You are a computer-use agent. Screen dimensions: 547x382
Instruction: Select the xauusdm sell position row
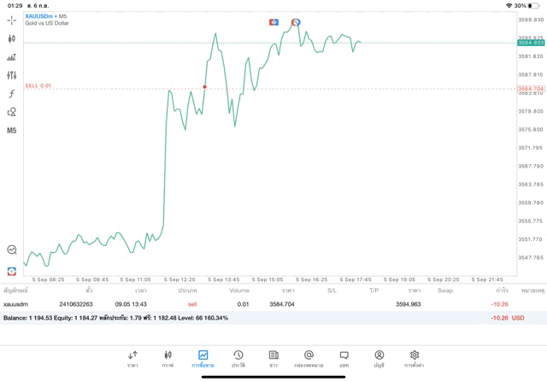click(256, 303)
